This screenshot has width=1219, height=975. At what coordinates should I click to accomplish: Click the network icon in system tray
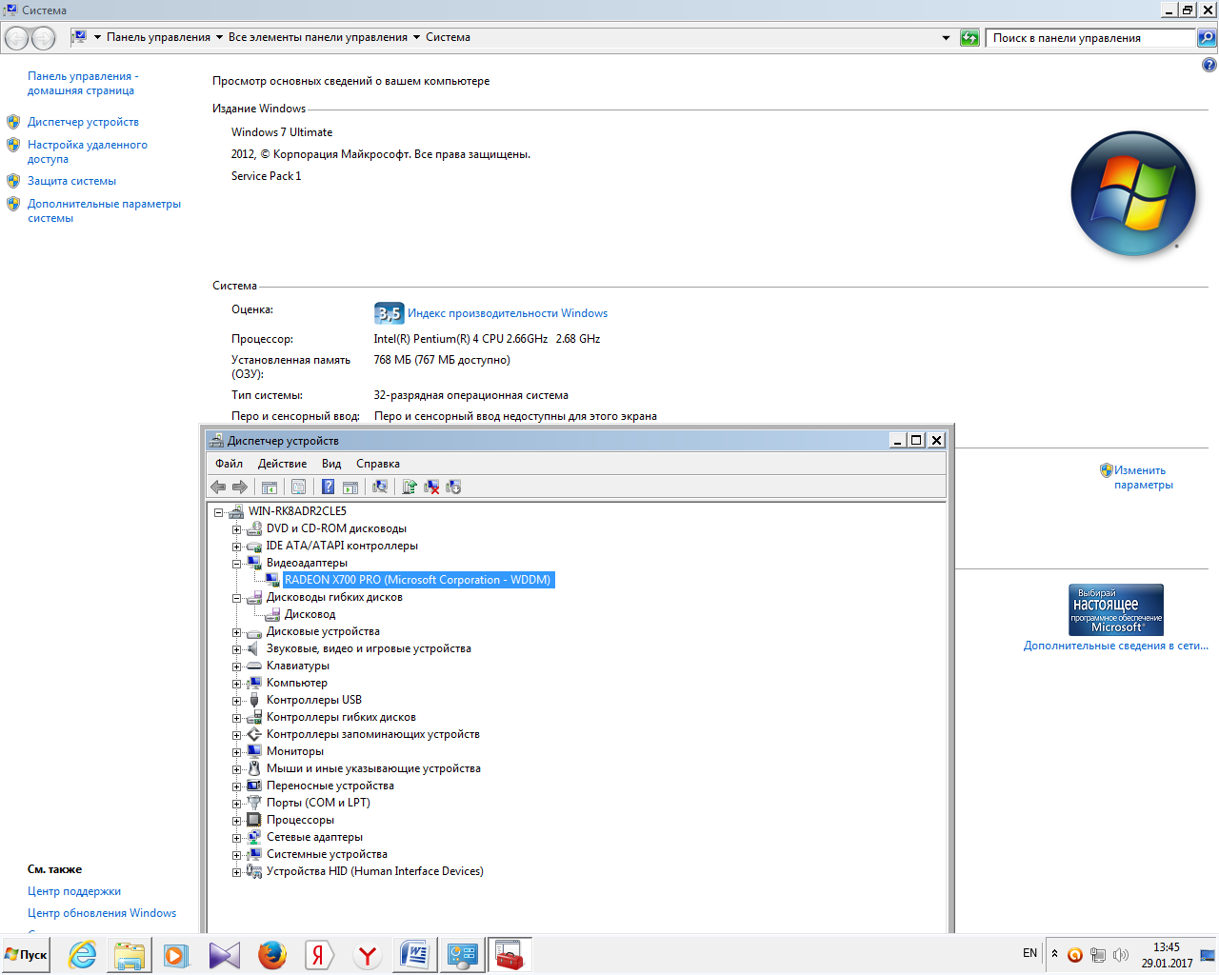coord(1098,955)
